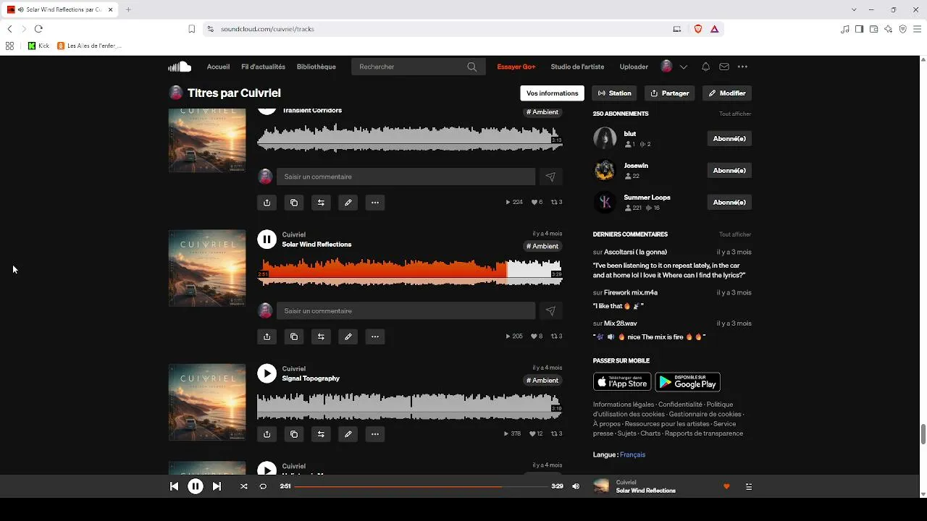Open the messages envelope icon
Viewport: 927px width, 521px height.
(x=724, y=67)
